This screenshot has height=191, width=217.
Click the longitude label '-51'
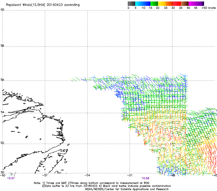pyautogui.click(x=130, y=175)
